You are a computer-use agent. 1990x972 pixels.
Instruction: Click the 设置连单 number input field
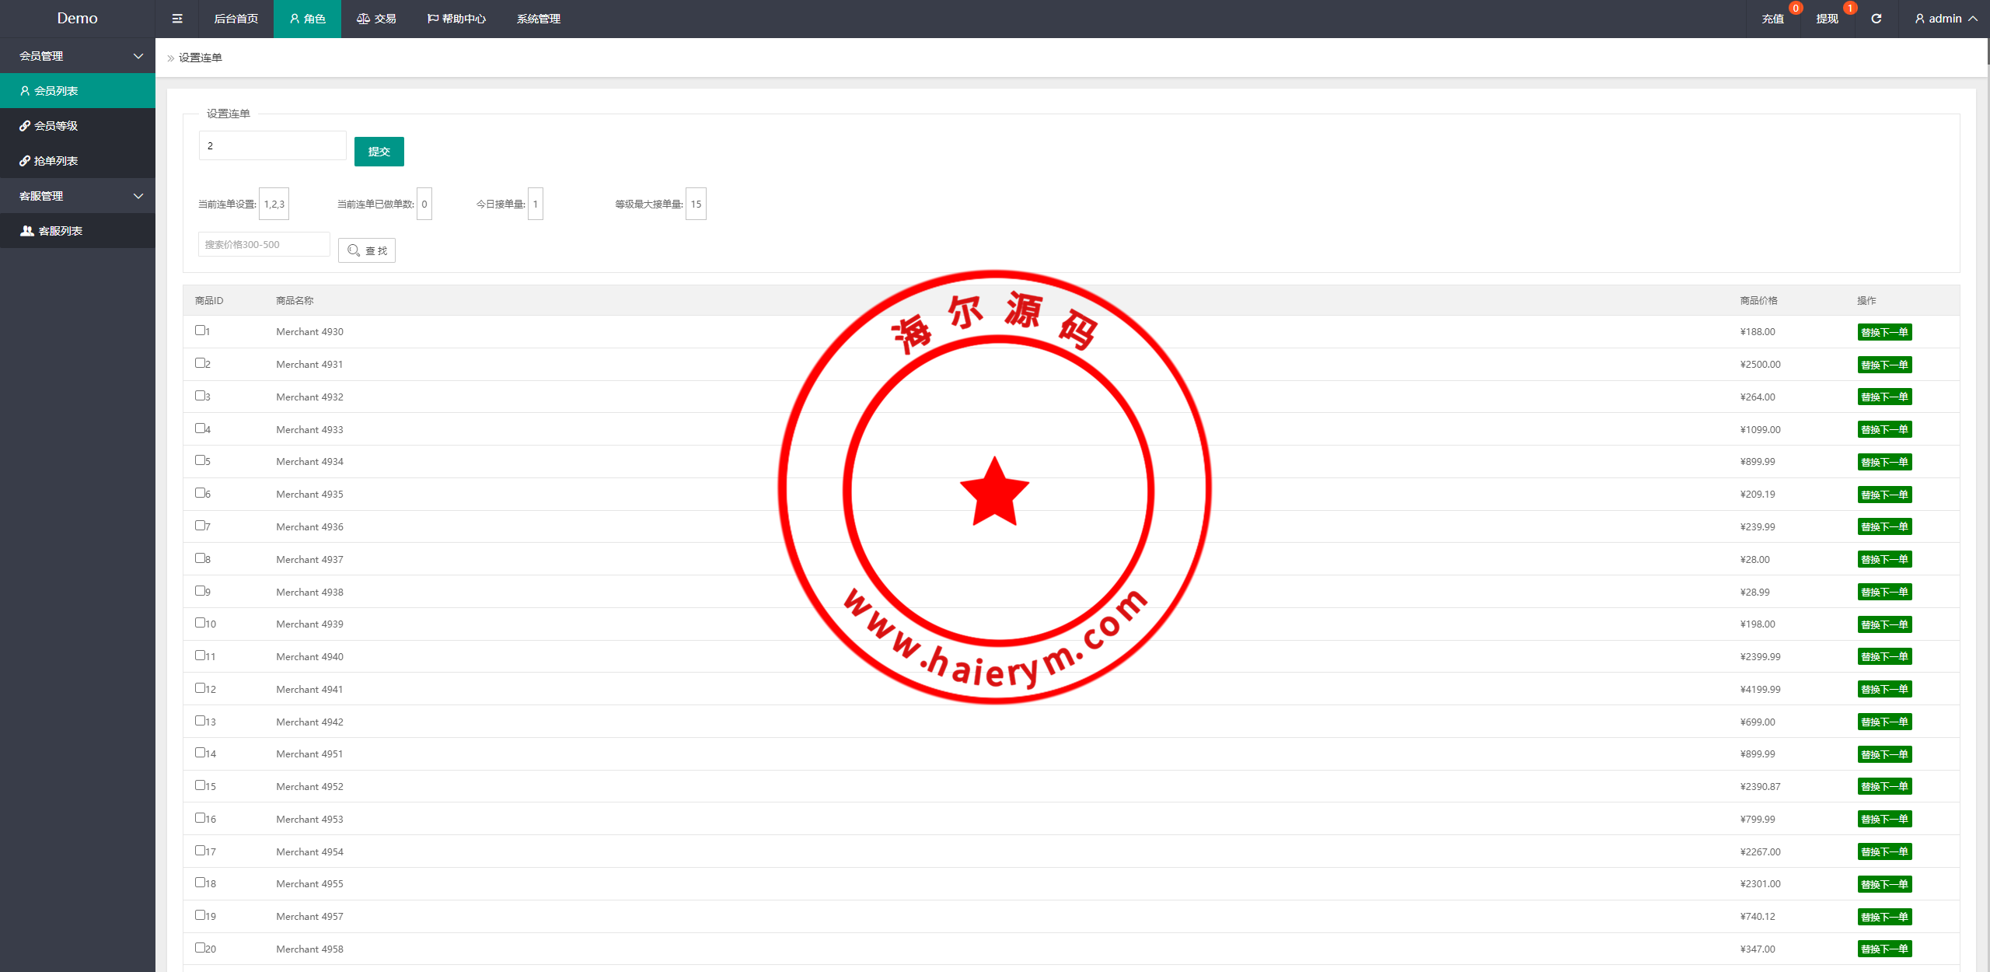tap(272, 145)
